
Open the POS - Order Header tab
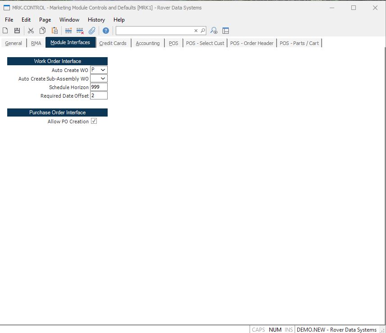[251, 43]
